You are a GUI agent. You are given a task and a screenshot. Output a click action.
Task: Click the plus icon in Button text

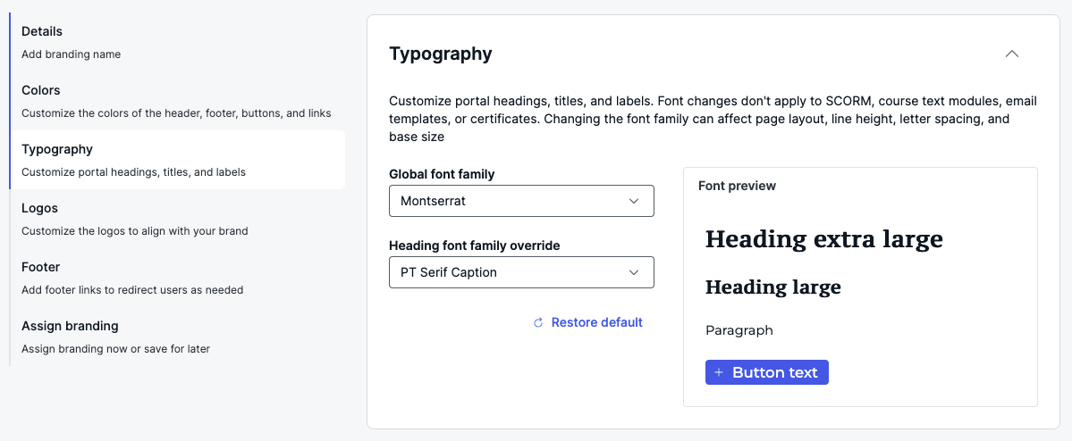point(719,373)
